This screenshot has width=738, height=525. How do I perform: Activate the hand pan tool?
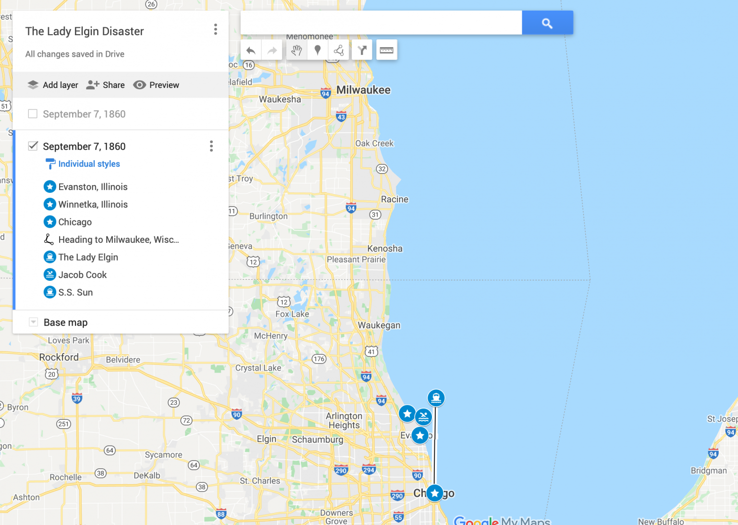296,50
